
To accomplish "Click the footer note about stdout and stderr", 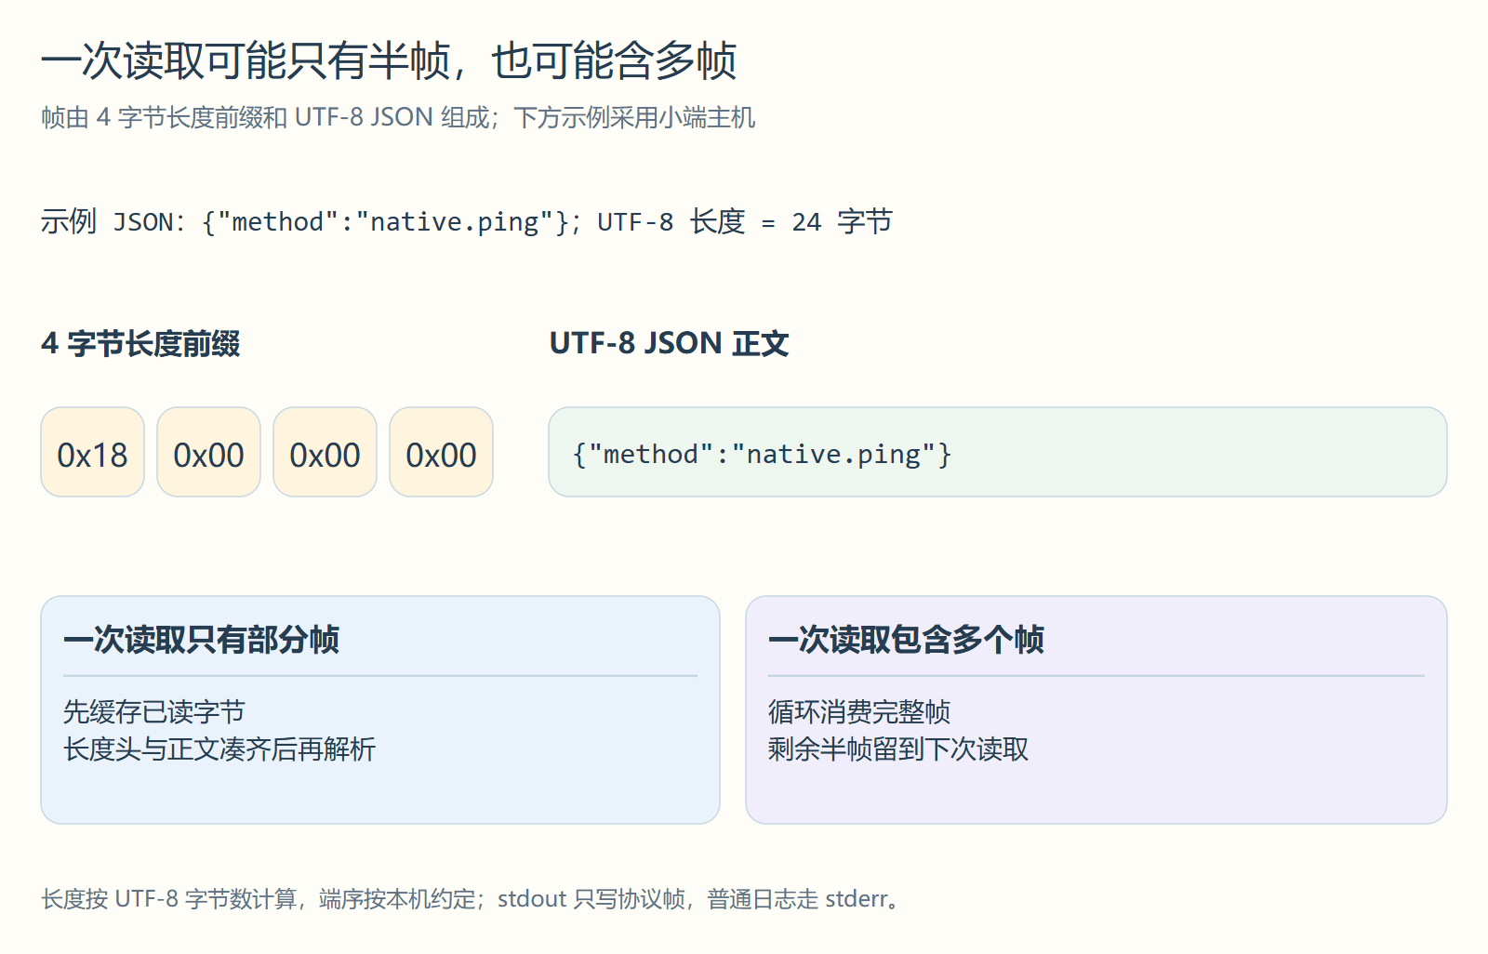I will pyautogui.click(x=471, y=899).
